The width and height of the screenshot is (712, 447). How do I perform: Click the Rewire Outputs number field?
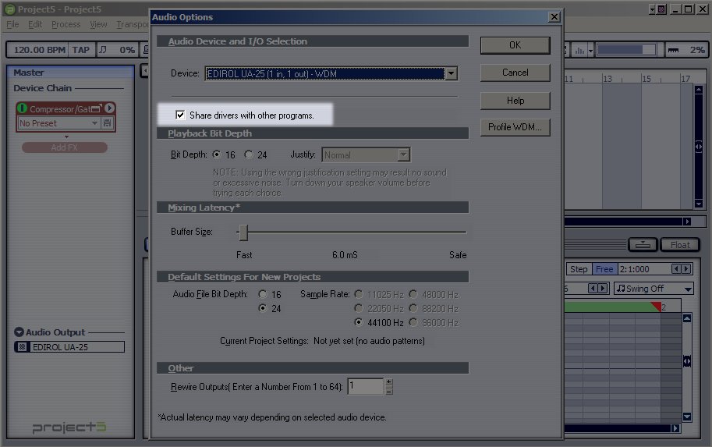tap(366, 387)
